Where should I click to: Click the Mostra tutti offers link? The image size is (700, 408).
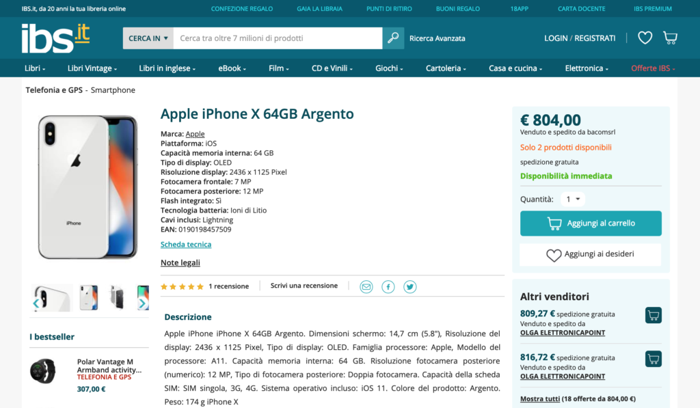coord(539,398)
